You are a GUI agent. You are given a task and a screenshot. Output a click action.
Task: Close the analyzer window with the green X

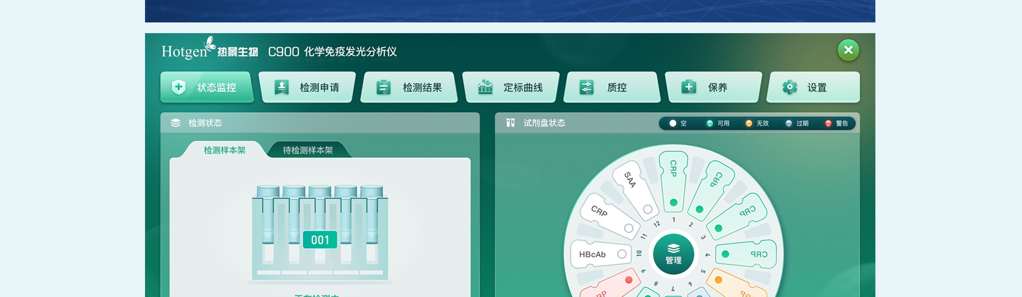click(848, 50)
